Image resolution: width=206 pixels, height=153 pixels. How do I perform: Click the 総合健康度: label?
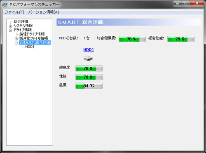(x=107, y=38)
